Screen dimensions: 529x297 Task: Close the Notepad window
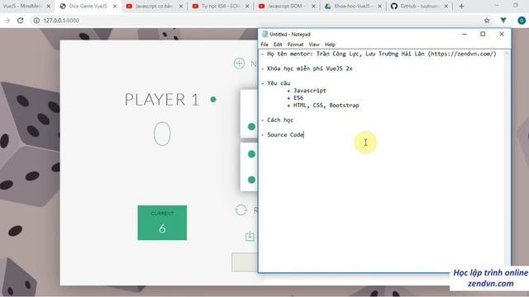click(x=502, y=34)
